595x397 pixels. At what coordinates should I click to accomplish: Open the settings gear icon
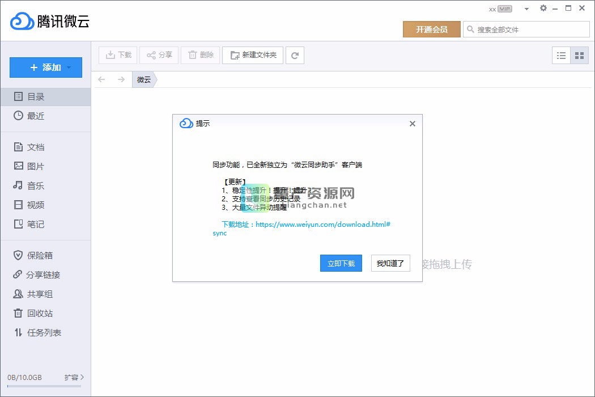click(x=543, y=8)
